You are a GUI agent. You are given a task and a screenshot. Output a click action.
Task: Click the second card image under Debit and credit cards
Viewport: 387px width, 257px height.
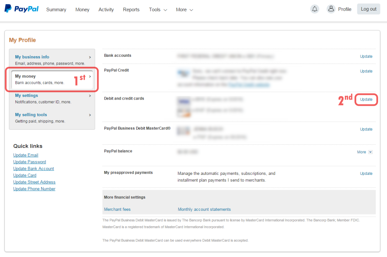[x=184, y=112]
